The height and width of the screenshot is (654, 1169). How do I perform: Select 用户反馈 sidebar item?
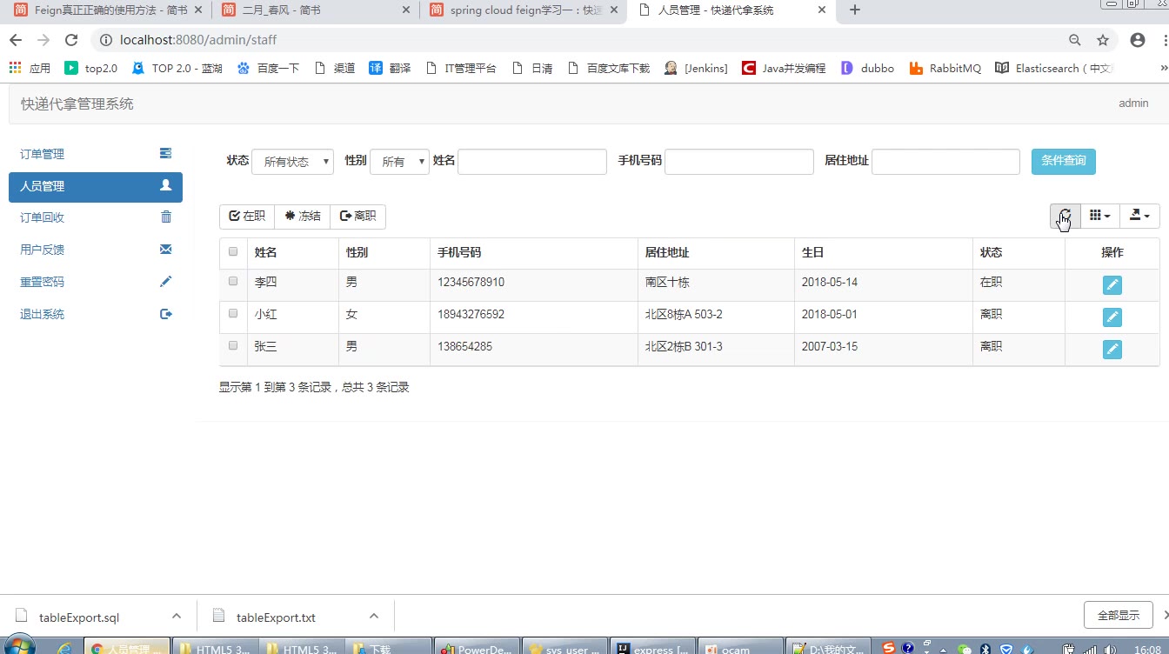point(96,250)
